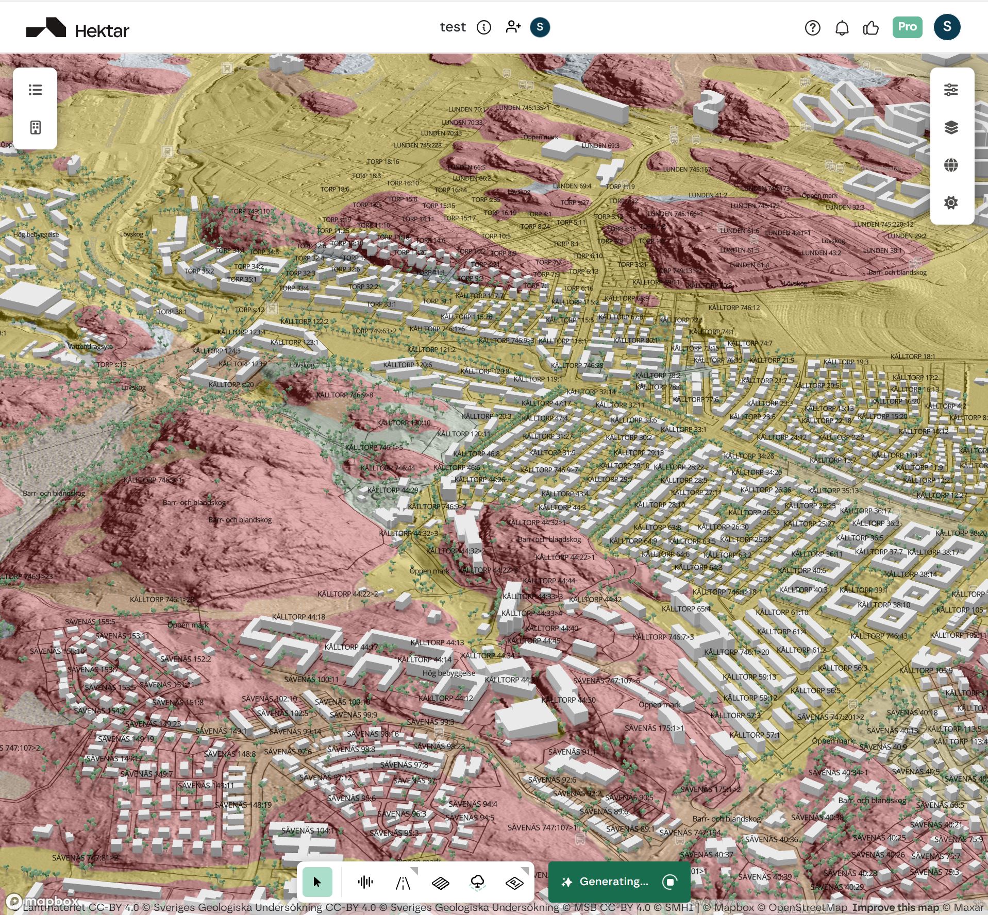Click the KÄLLTORP 44:18 parcel label
Image resolution: width=988 pixels, height=915 pixels.
click(298, 617)
